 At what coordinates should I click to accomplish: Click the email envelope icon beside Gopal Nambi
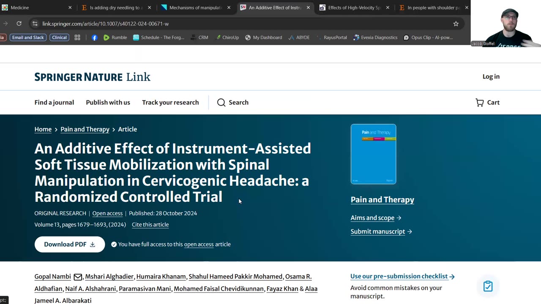pyautogui.click(x=78, y=277)
